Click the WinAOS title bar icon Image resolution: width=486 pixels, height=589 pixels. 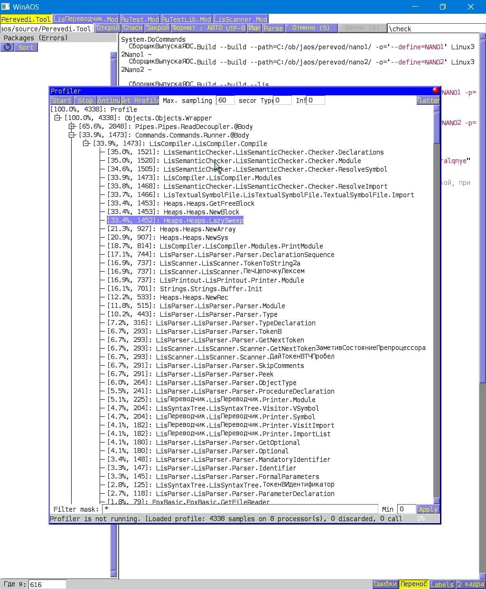pyautogui.click(x=6, y=7)
